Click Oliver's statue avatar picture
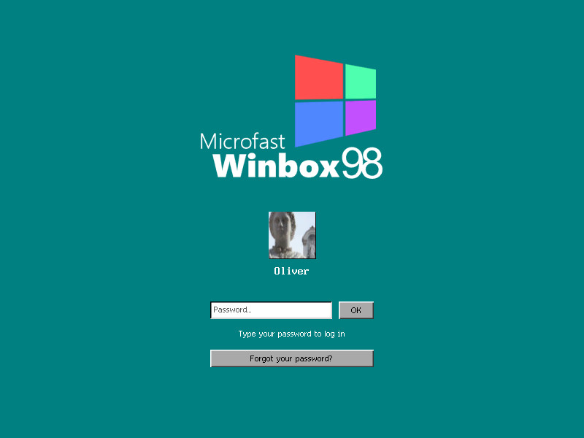Image resolution: width=584 pixels, height=438 pixels. [291, 234]
